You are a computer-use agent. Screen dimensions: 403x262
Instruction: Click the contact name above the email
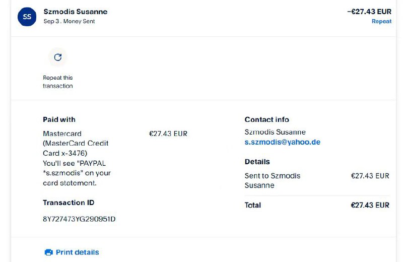point(275,132)
